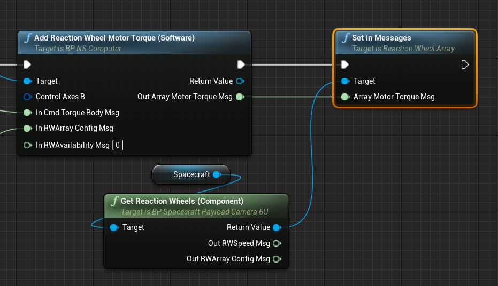The image size is (498, 286).
Task: Click Array Motor Torque Msg input pin
Action: point(345,97)
